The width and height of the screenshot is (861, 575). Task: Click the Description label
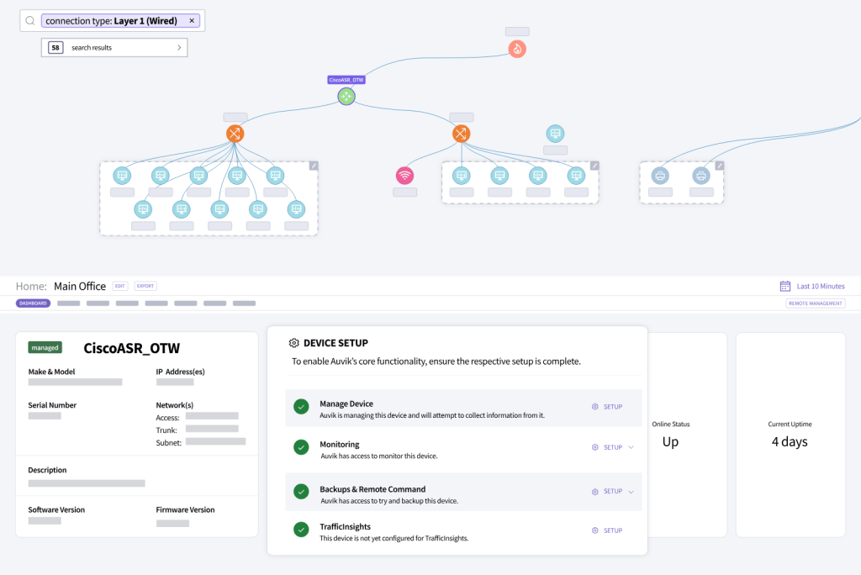click(x=47, y=470)
